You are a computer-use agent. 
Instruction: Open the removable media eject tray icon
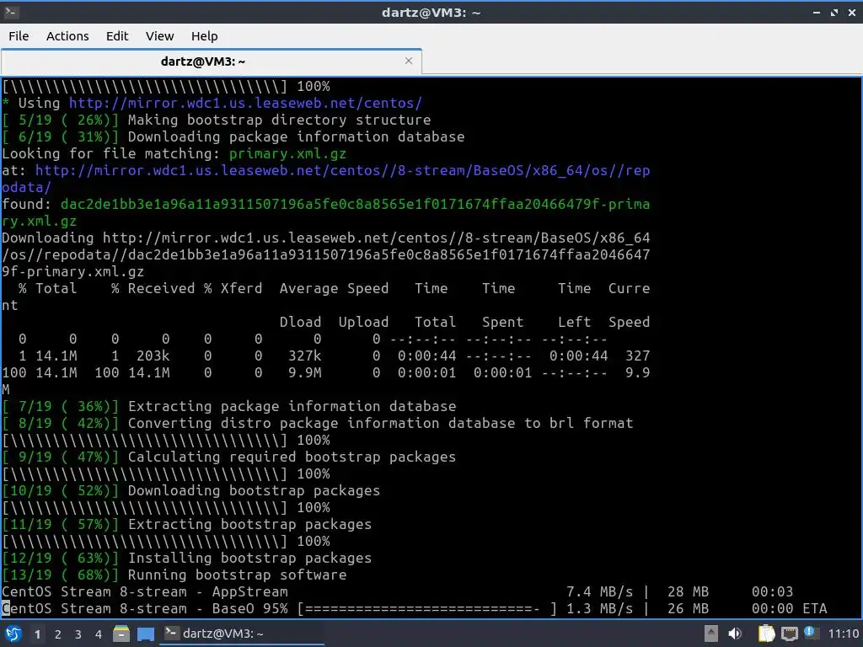tap(711, 634)
